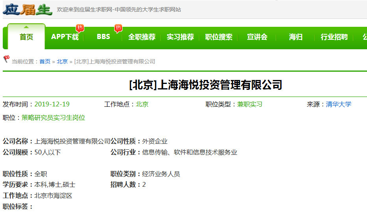Screen dimensions: 367x223
Task: Click the company nature value 外资企业
Action: point(155,141)
